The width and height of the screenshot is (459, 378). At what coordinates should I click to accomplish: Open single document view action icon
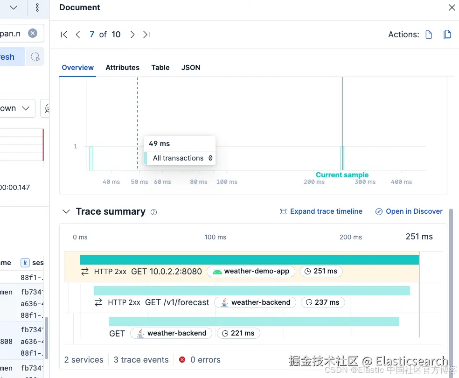tap(429, 35)
